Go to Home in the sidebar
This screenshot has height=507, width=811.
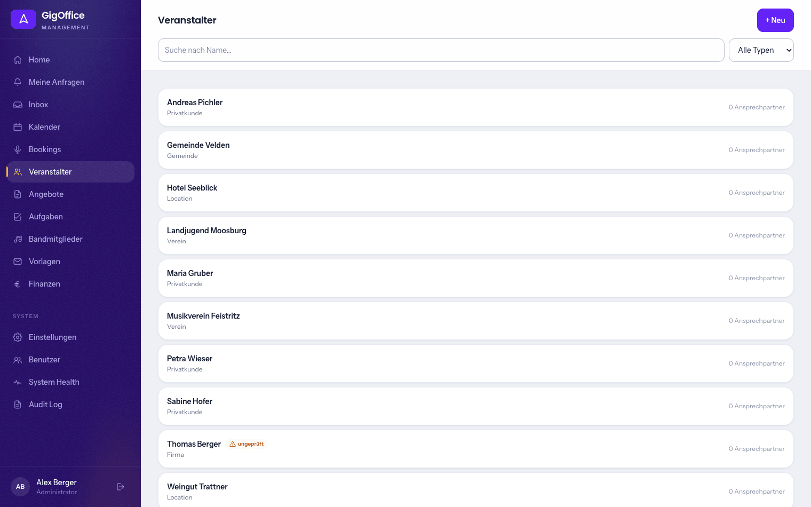click(x=70, y=60)
